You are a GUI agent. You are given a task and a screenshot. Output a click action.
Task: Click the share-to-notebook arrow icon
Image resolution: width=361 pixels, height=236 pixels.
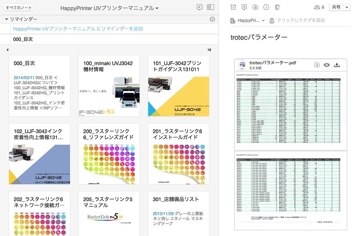click(x=199, y=7)
